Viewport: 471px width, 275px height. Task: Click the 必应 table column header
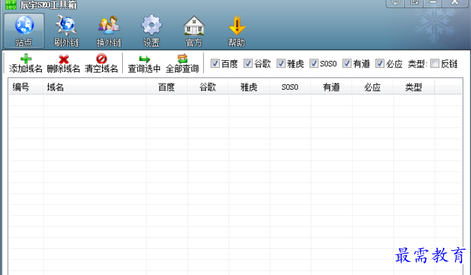click(x=372, y=87)
